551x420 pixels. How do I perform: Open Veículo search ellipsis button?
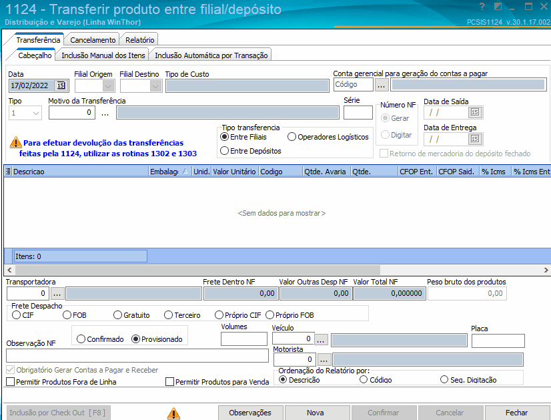pos(321,339)
